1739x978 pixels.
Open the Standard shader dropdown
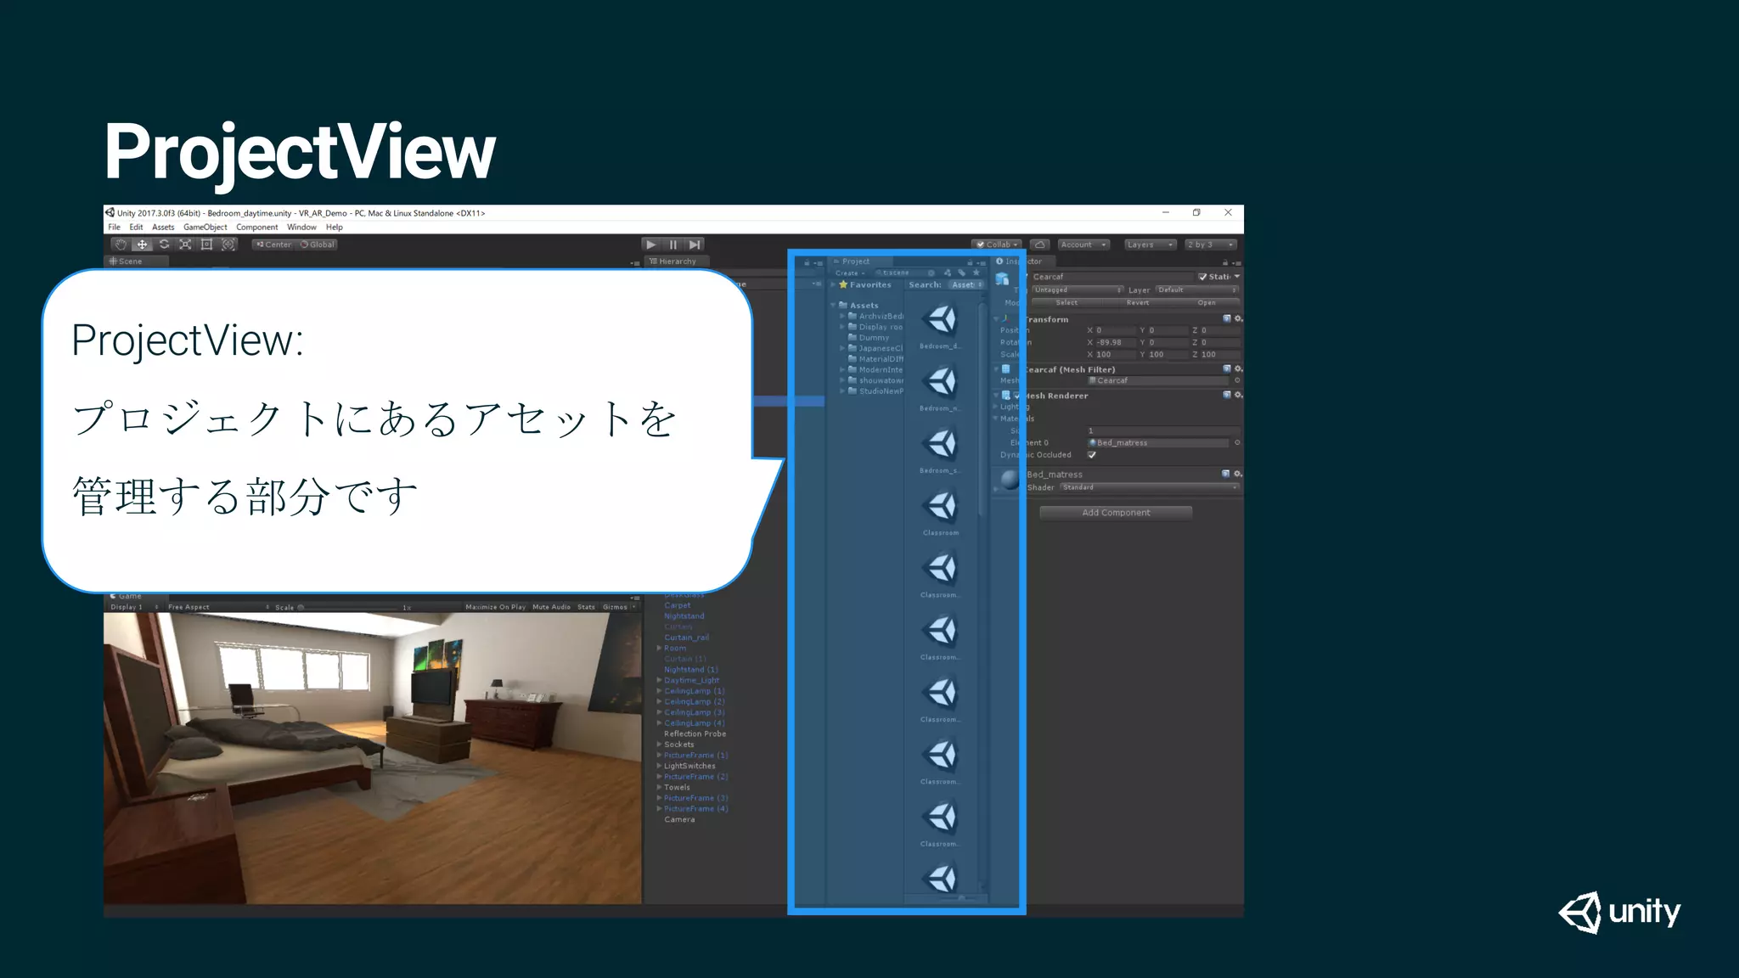pos(1150,487)
